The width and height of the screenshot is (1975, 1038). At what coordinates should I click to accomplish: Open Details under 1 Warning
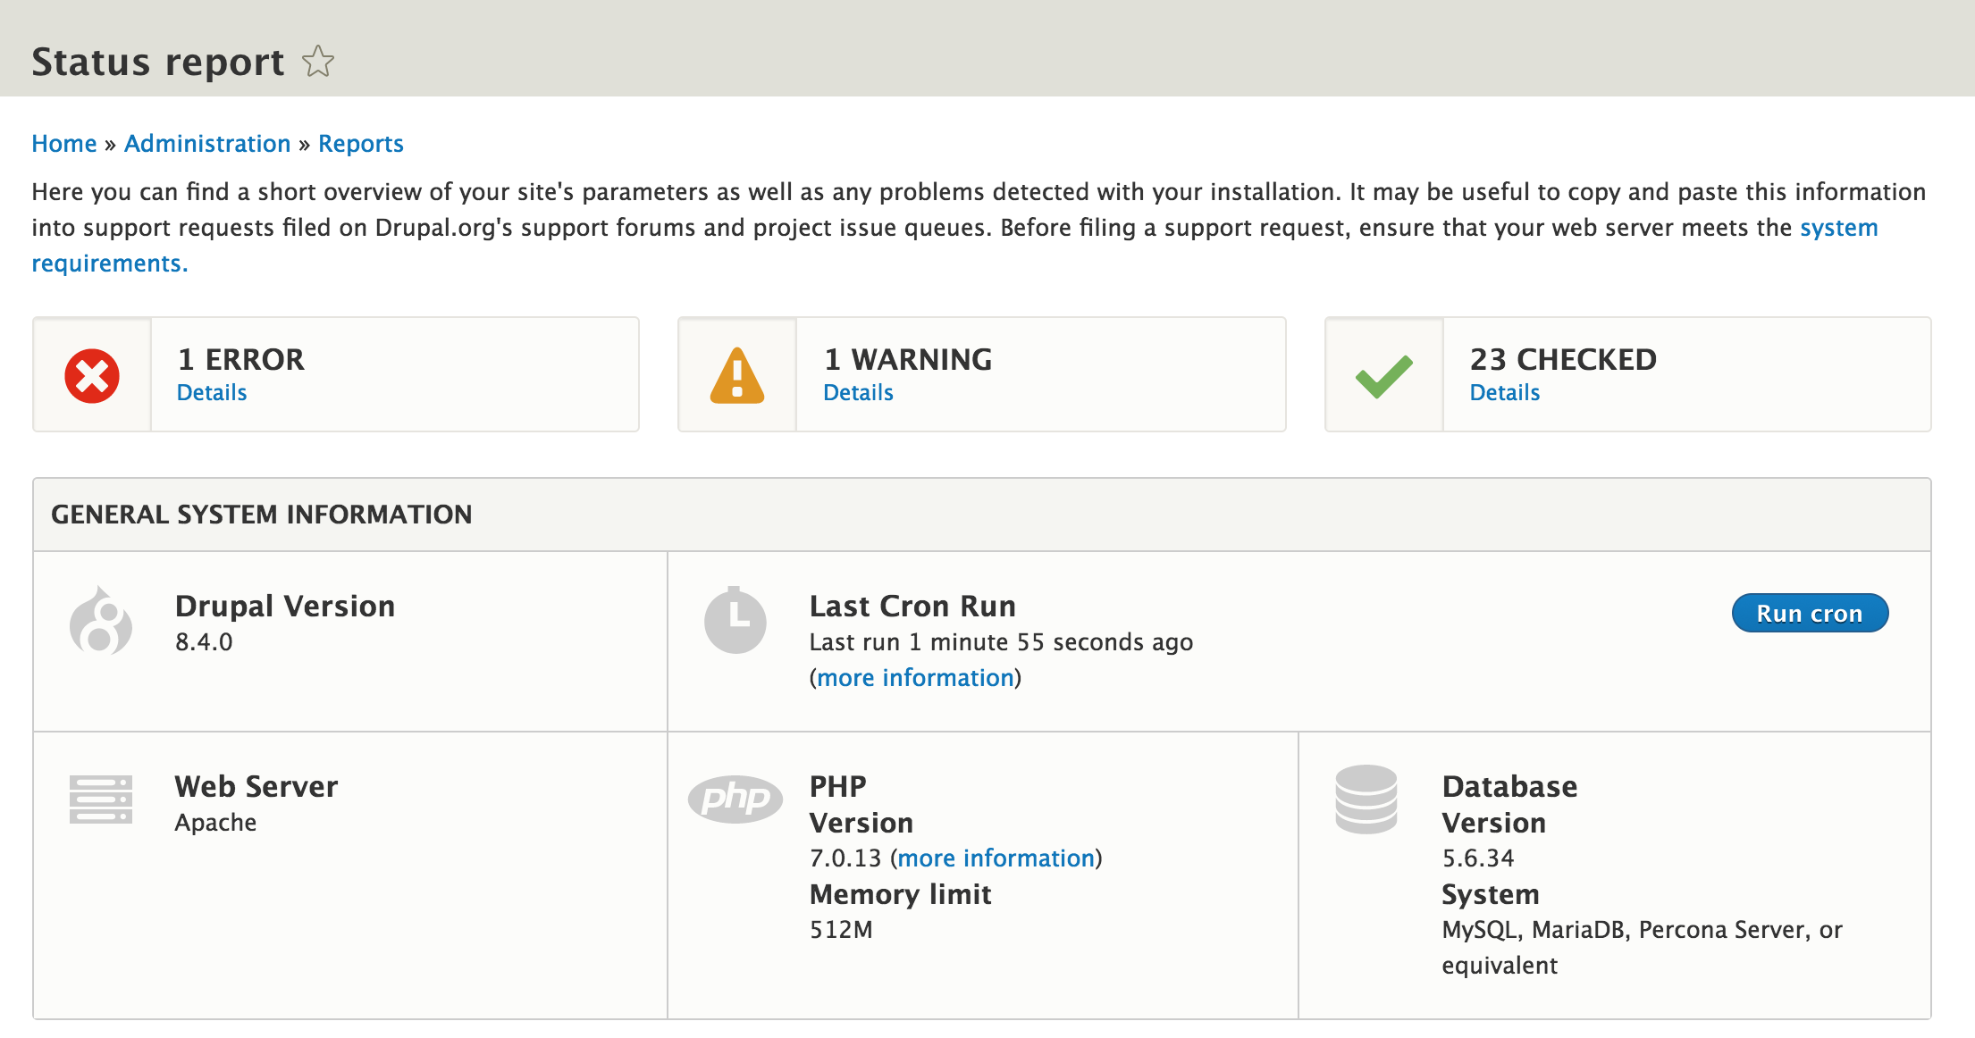tap(858, 393)
